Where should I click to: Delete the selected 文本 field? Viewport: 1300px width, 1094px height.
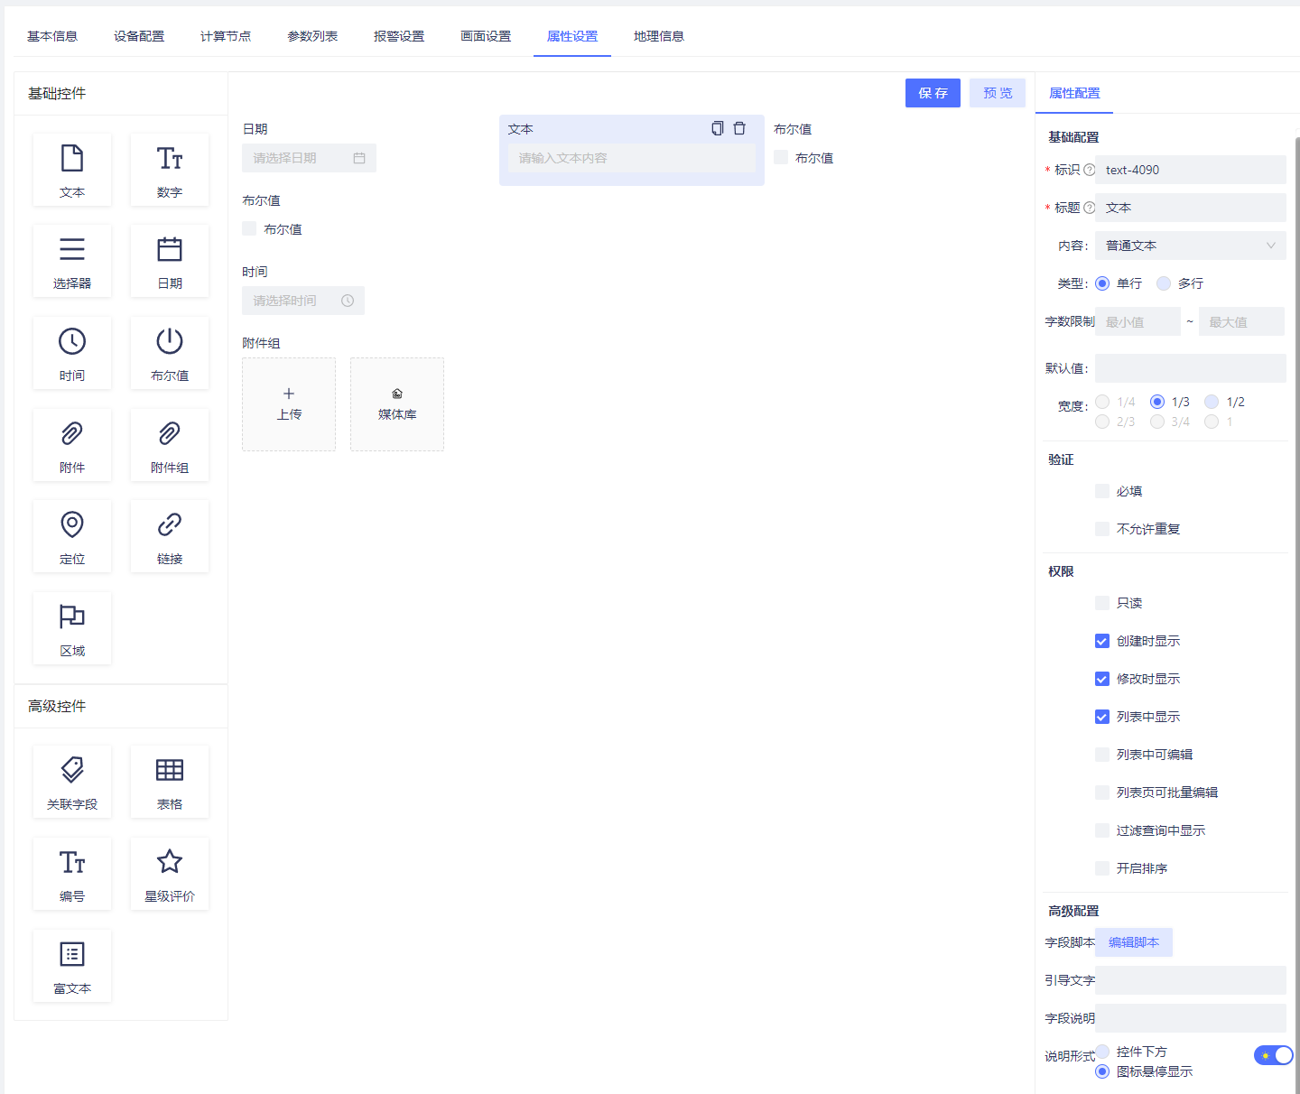739,128
